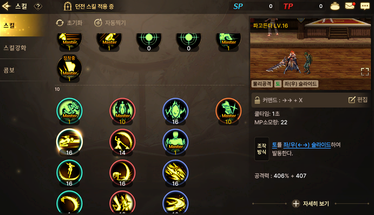Click the 자동찍기 auto-assign button
This screenshot has width=374, height=215.
pyautogui.click(x=110, y=23)
